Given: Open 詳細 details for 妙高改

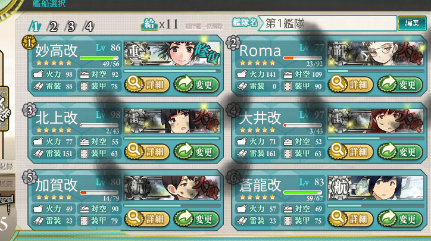Looking at the screenshot, I should click(147, 84).
